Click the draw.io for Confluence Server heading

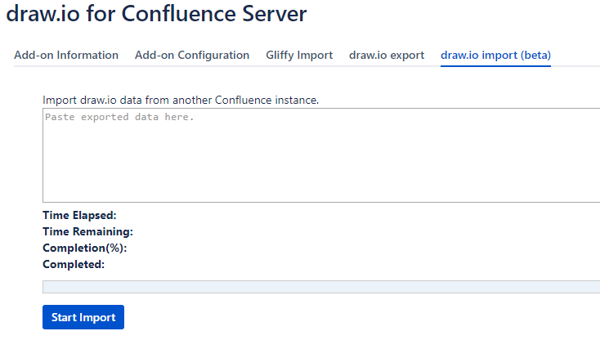tap(156, 14)
